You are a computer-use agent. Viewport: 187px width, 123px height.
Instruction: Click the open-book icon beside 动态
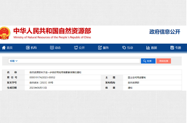pos(52,48)
